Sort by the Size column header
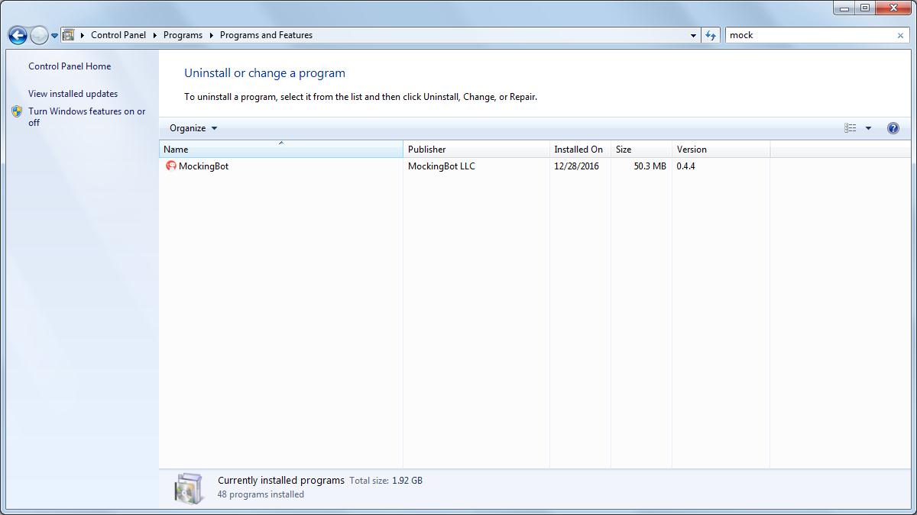 tap(641, 149)
